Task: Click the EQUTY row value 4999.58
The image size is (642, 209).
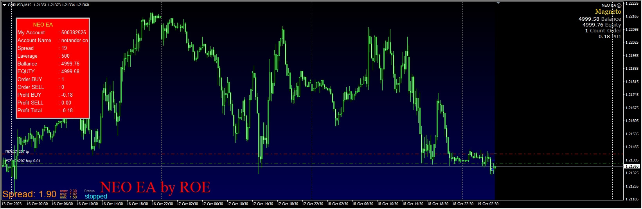Action: pos(70,71)
